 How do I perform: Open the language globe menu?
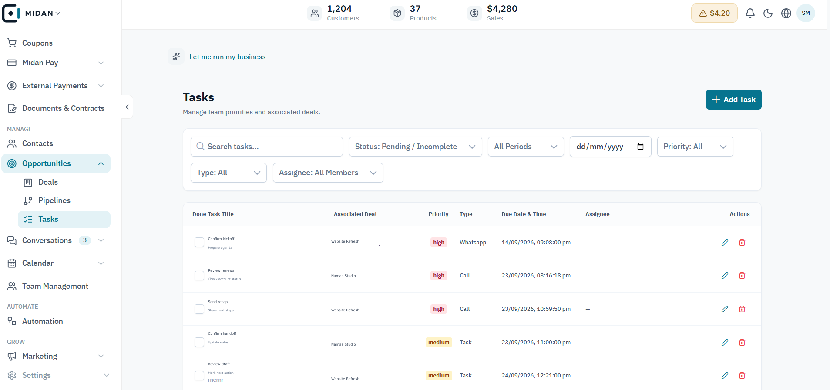click(x=786, y=13)
